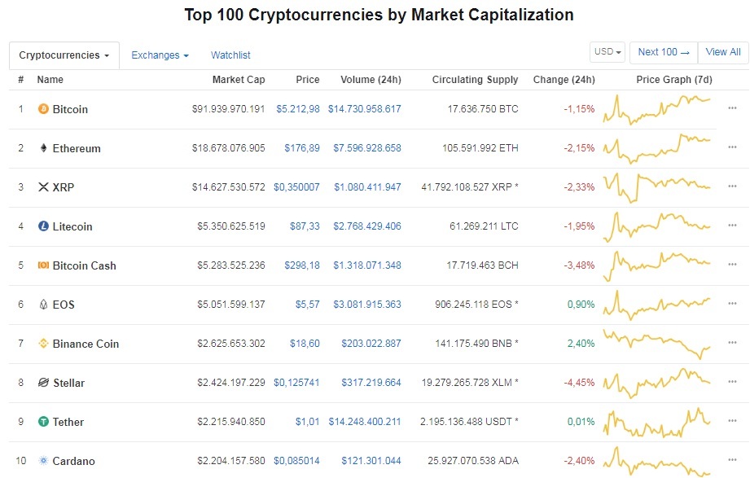Click the Bitcoin Cash logo icon

pos(43,265)
